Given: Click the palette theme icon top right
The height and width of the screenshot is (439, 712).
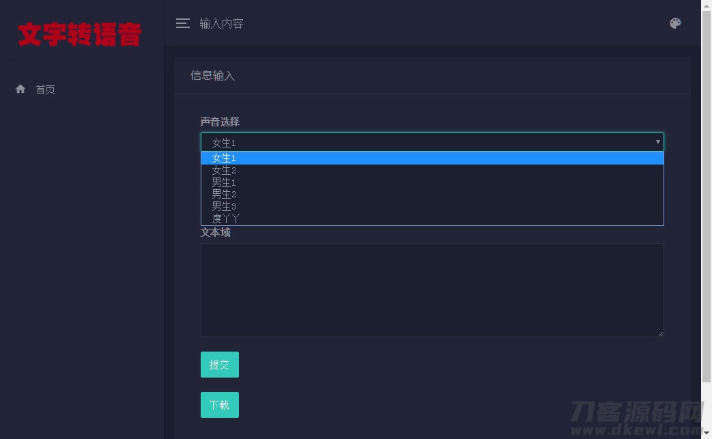Looking at the screenshot, I should tap(675, 23).
